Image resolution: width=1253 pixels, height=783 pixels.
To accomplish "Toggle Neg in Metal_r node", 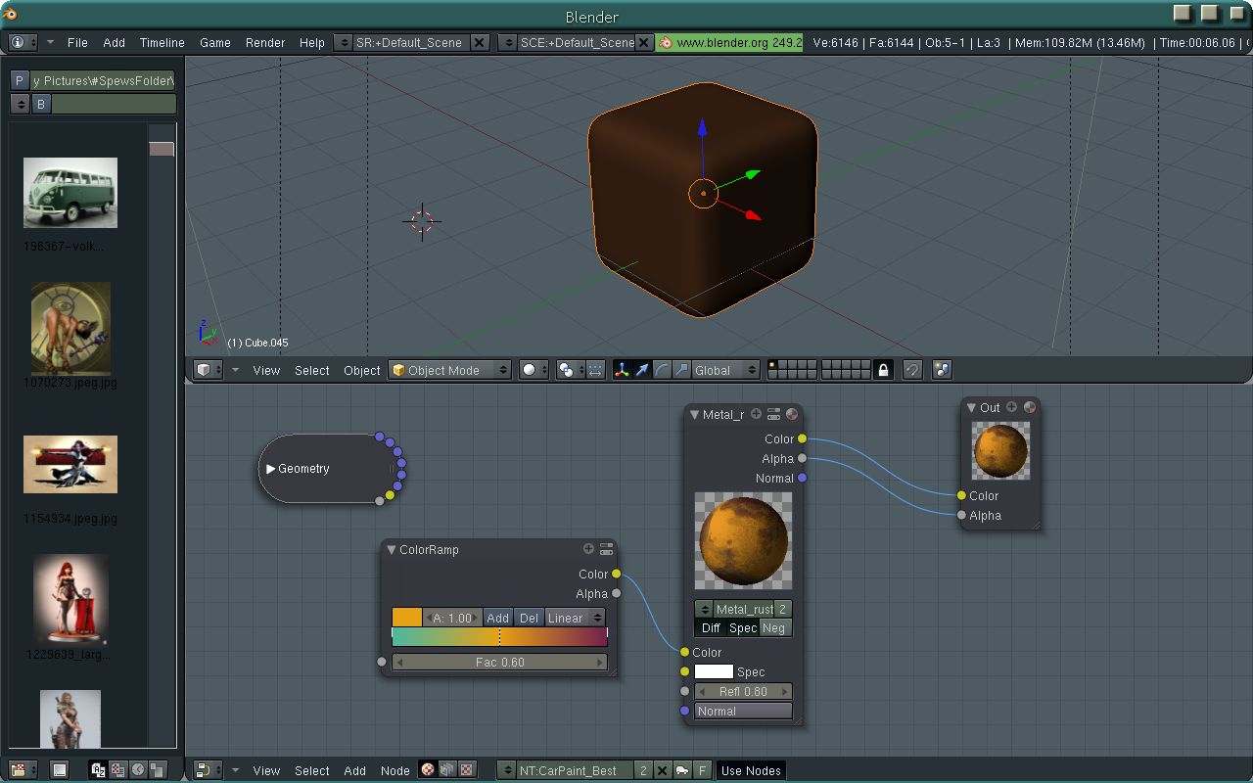I will click(x=775, y=628).
